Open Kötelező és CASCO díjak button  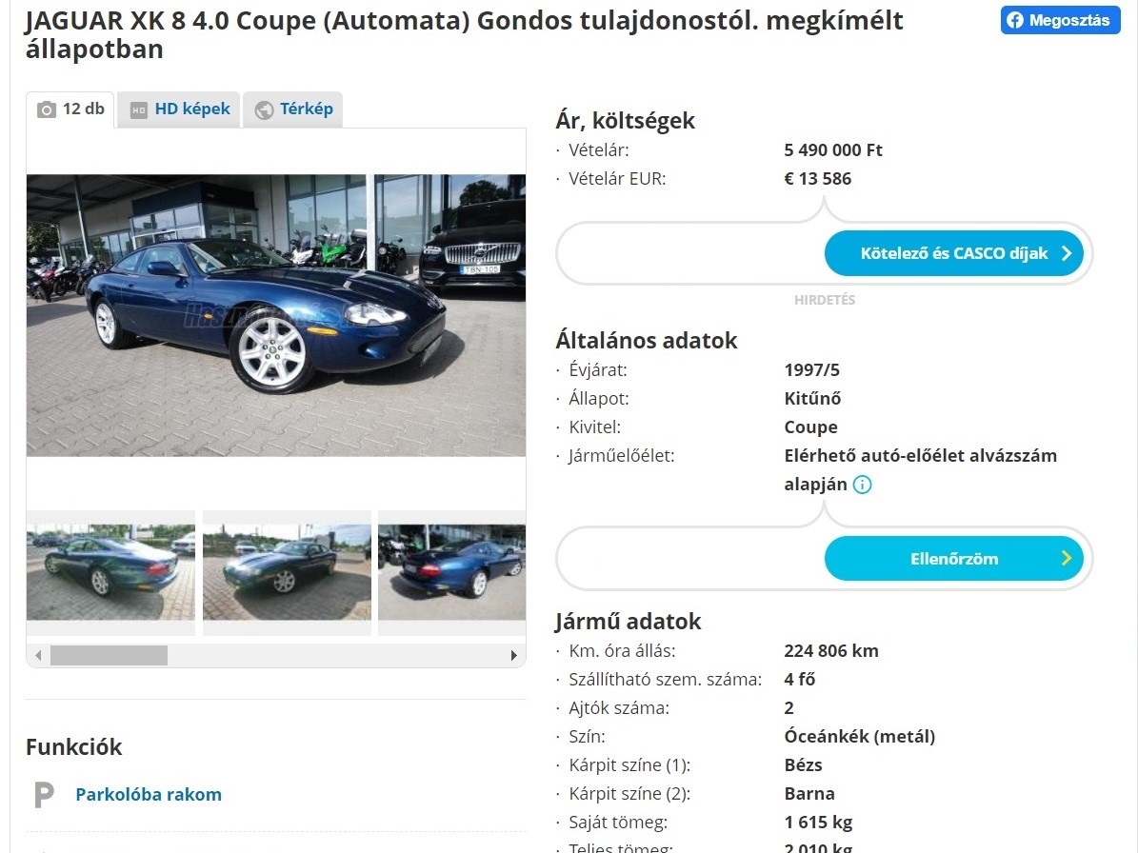[953, 253]
